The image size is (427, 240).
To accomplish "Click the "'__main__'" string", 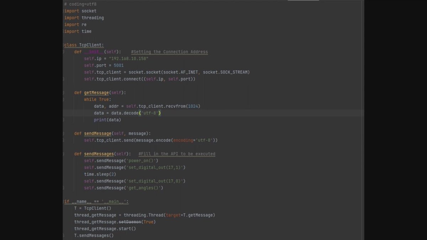I will pyautogui.click(x=114, y=202).
